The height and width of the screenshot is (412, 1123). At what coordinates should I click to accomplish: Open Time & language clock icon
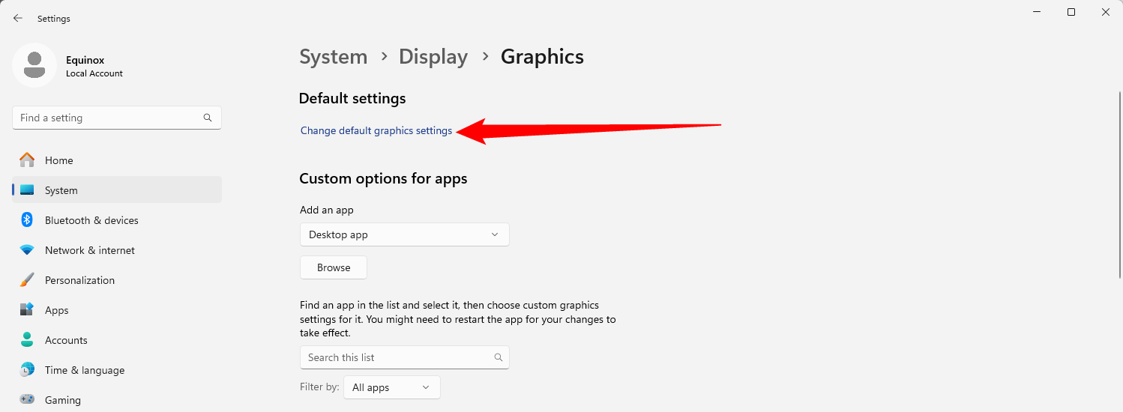pos(27,369)
